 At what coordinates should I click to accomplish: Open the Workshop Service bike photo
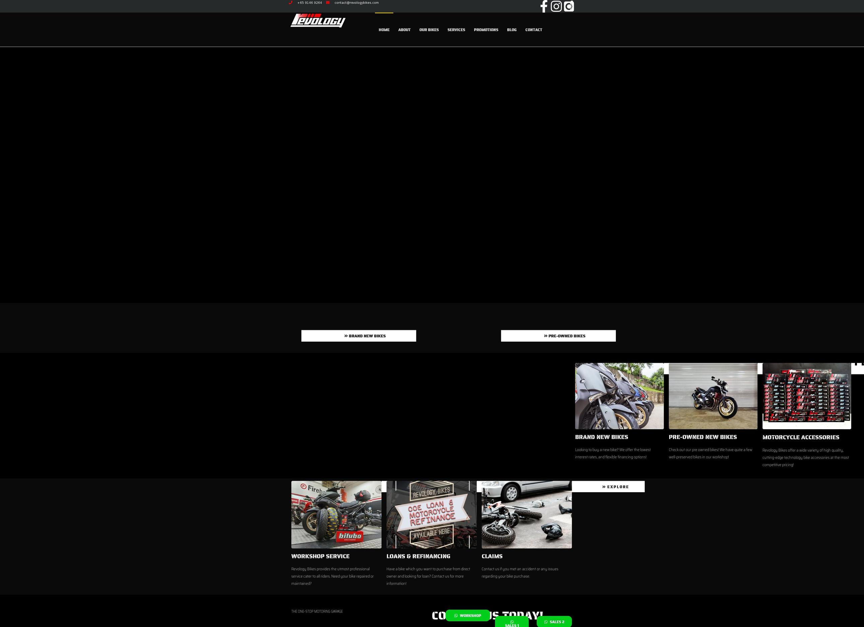336,514
